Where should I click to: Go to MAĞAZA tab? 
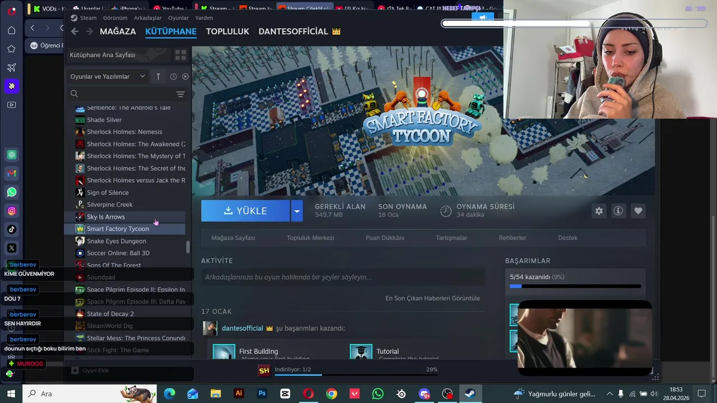[x=118, y=31]
